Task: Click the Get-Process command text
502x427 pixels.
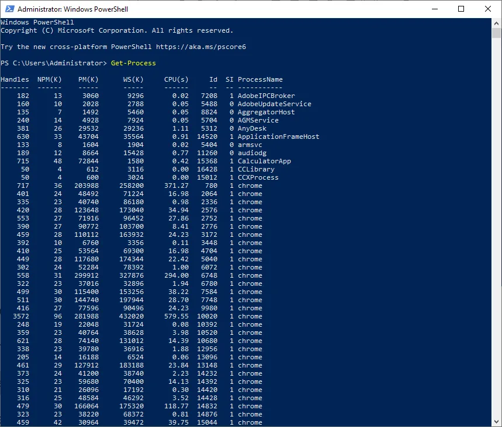Action: coord(133,63)
